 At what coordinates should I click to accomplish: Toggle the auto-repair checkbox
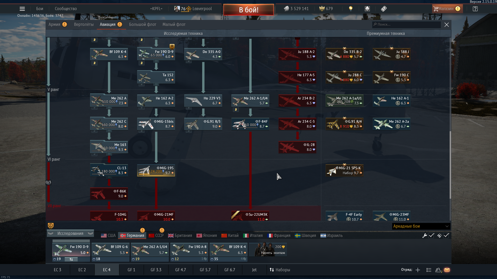(x=432, y=236)
